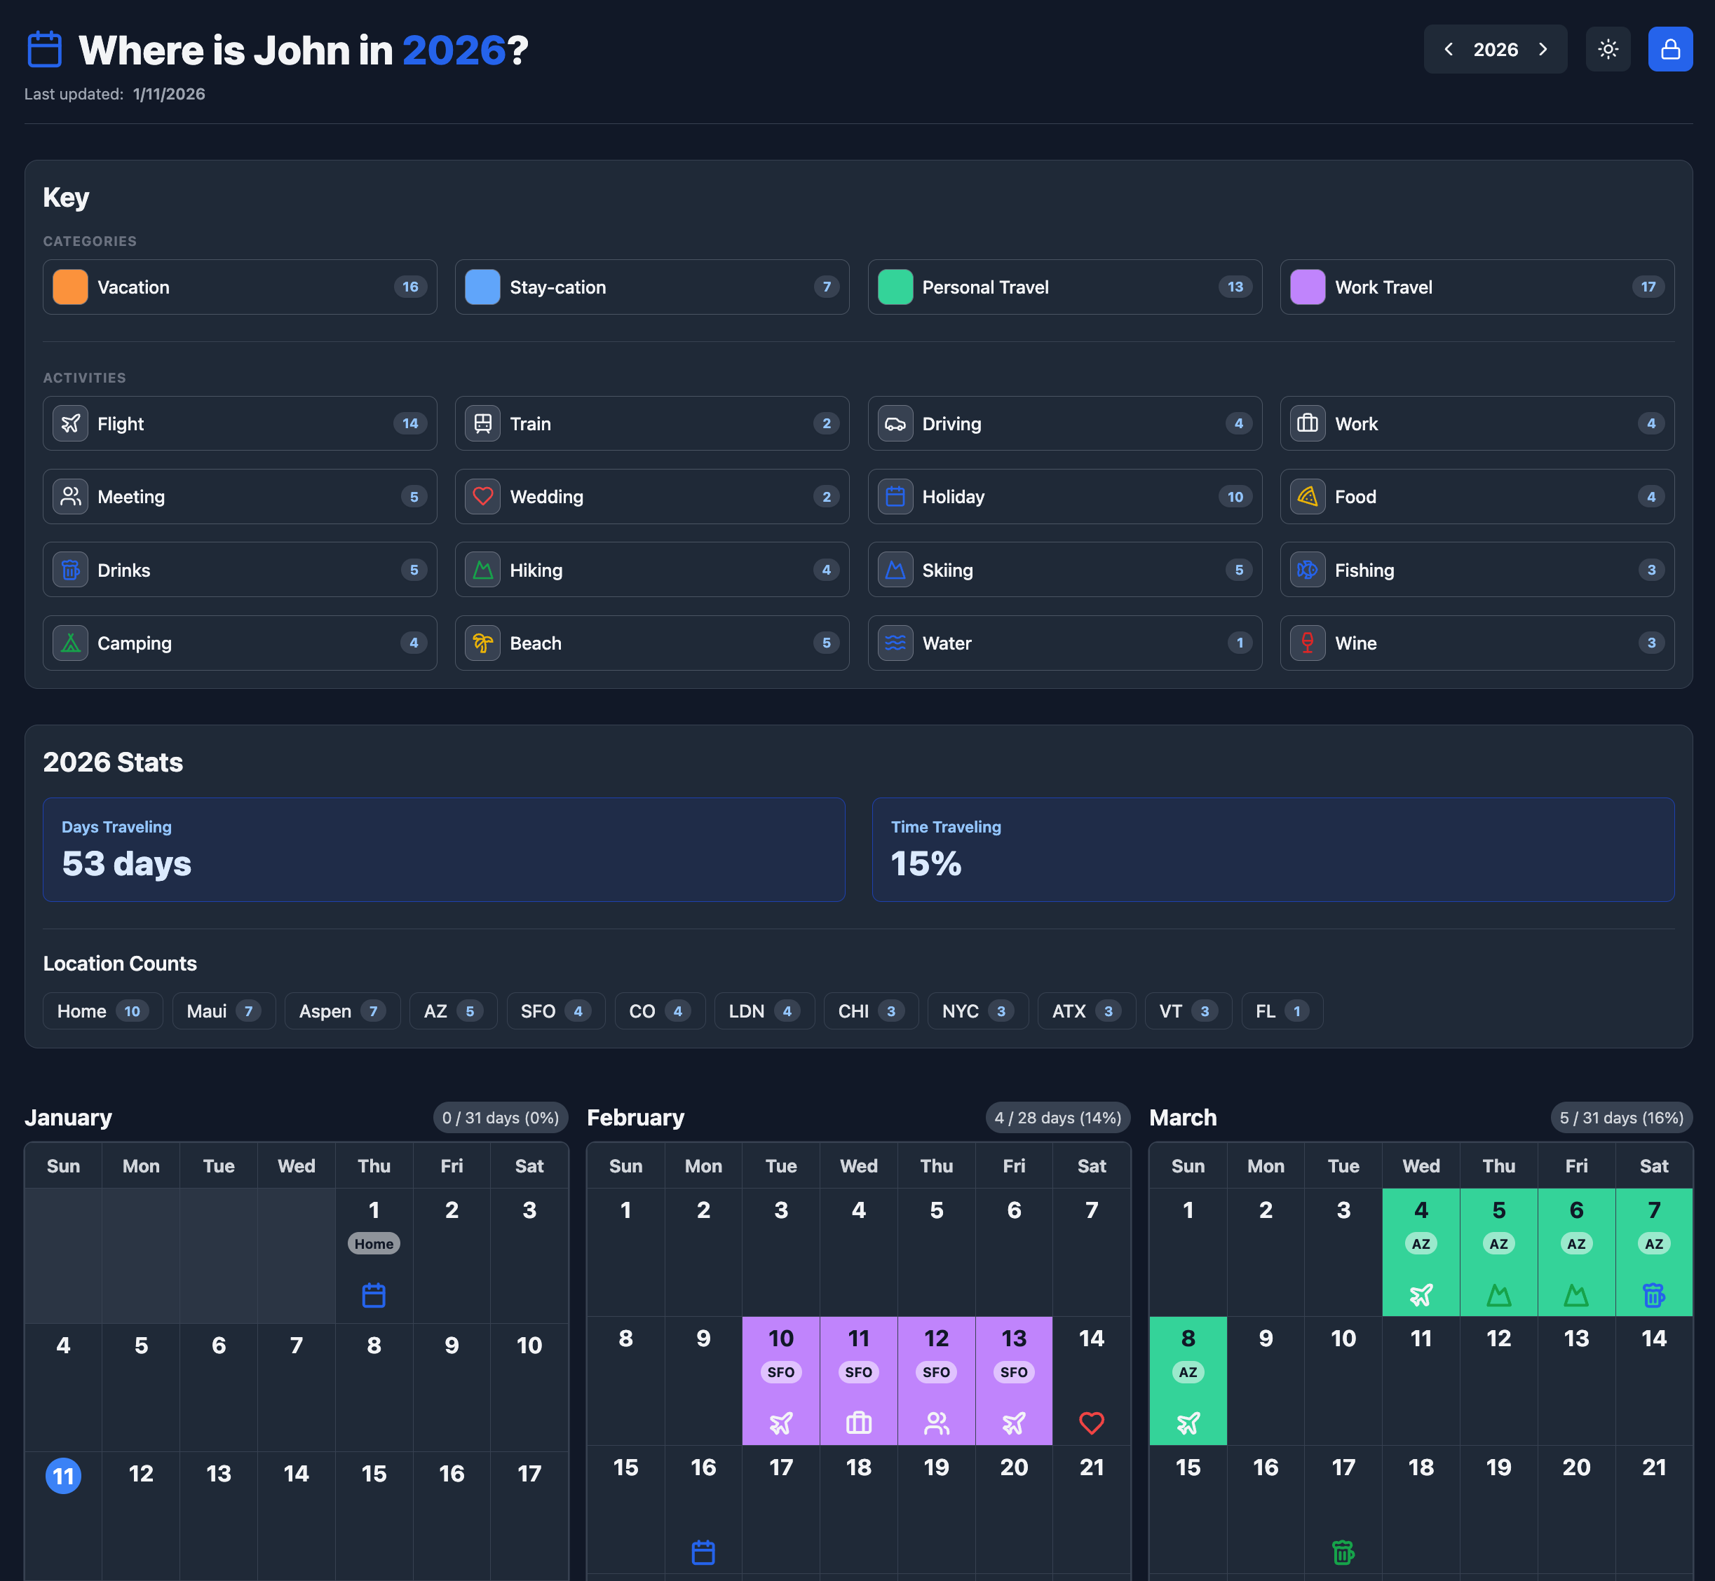
Task: Open the 2026 year selector
Action: (1495, 49)
